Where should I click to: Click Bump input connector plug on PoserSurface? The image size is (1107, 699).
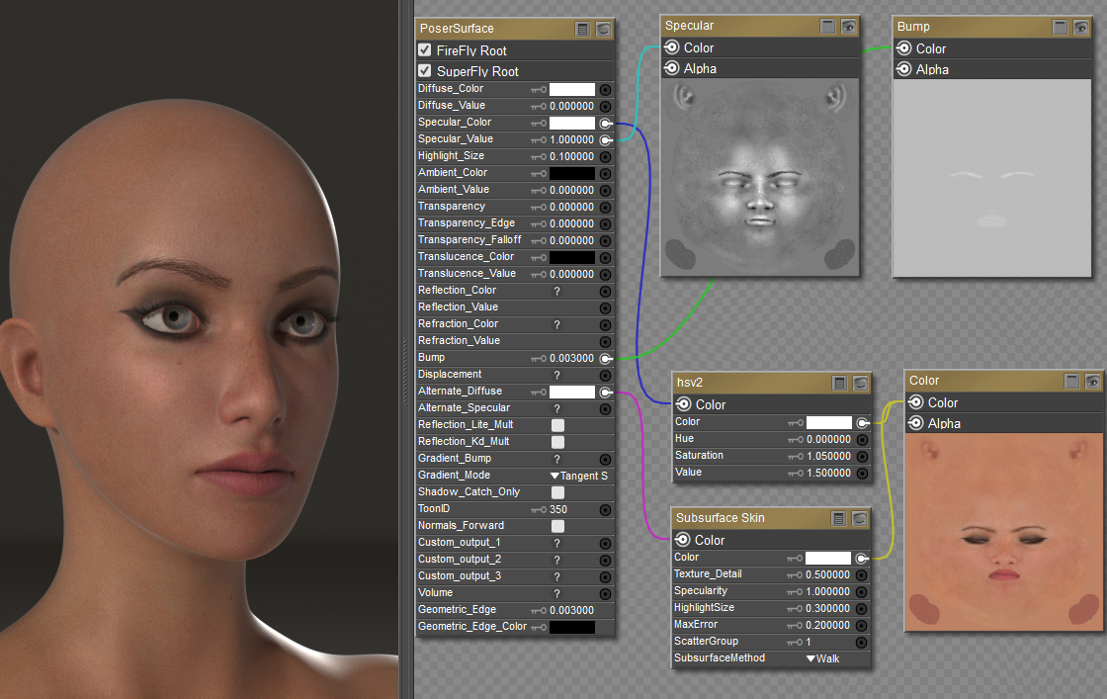(606, 358)
